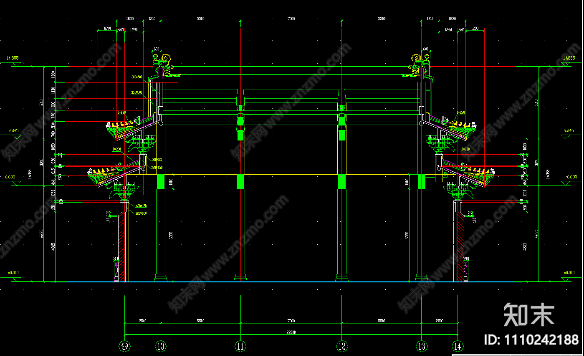Click the 6390 column height text near axis 10
Screen dimensions: 584x356
[171, 236]
